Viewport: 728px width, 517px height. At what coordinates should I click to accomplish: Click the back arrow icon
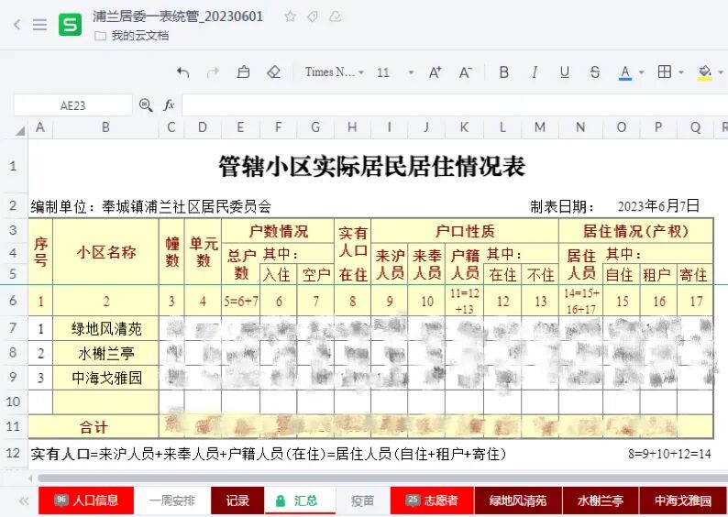(x=17, y=24)
